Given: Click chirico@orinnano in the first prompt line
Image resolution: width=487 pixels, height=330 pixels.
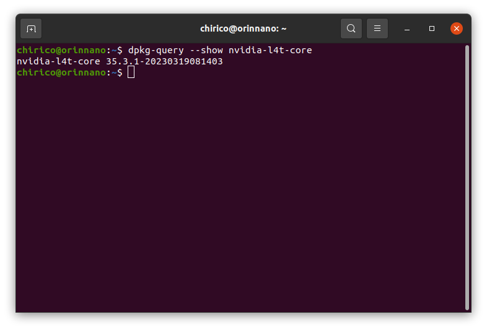Looking at the screenshot, I should [61, 50].
